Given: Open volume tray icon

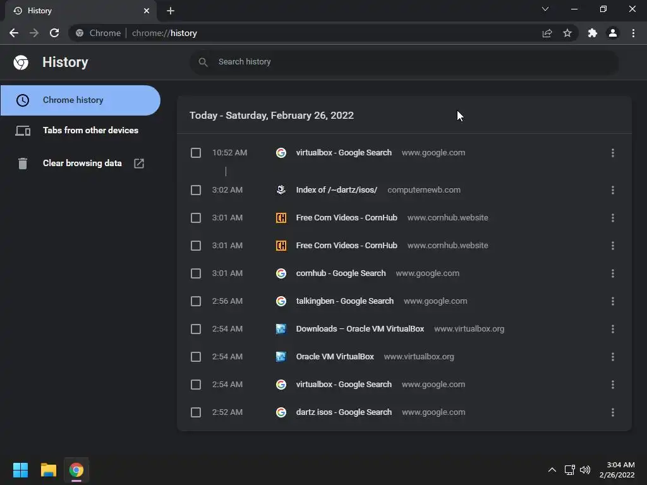Looking at the screenshot, I should pyautogui.click(x=585, y=470).
